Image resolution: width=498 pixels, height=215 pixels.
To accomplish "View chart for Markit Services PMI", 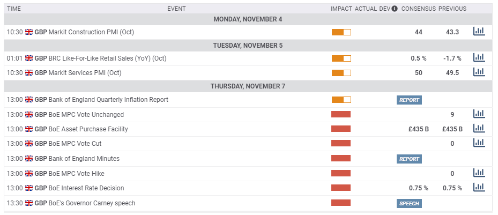I will click(x=479, y=72).
